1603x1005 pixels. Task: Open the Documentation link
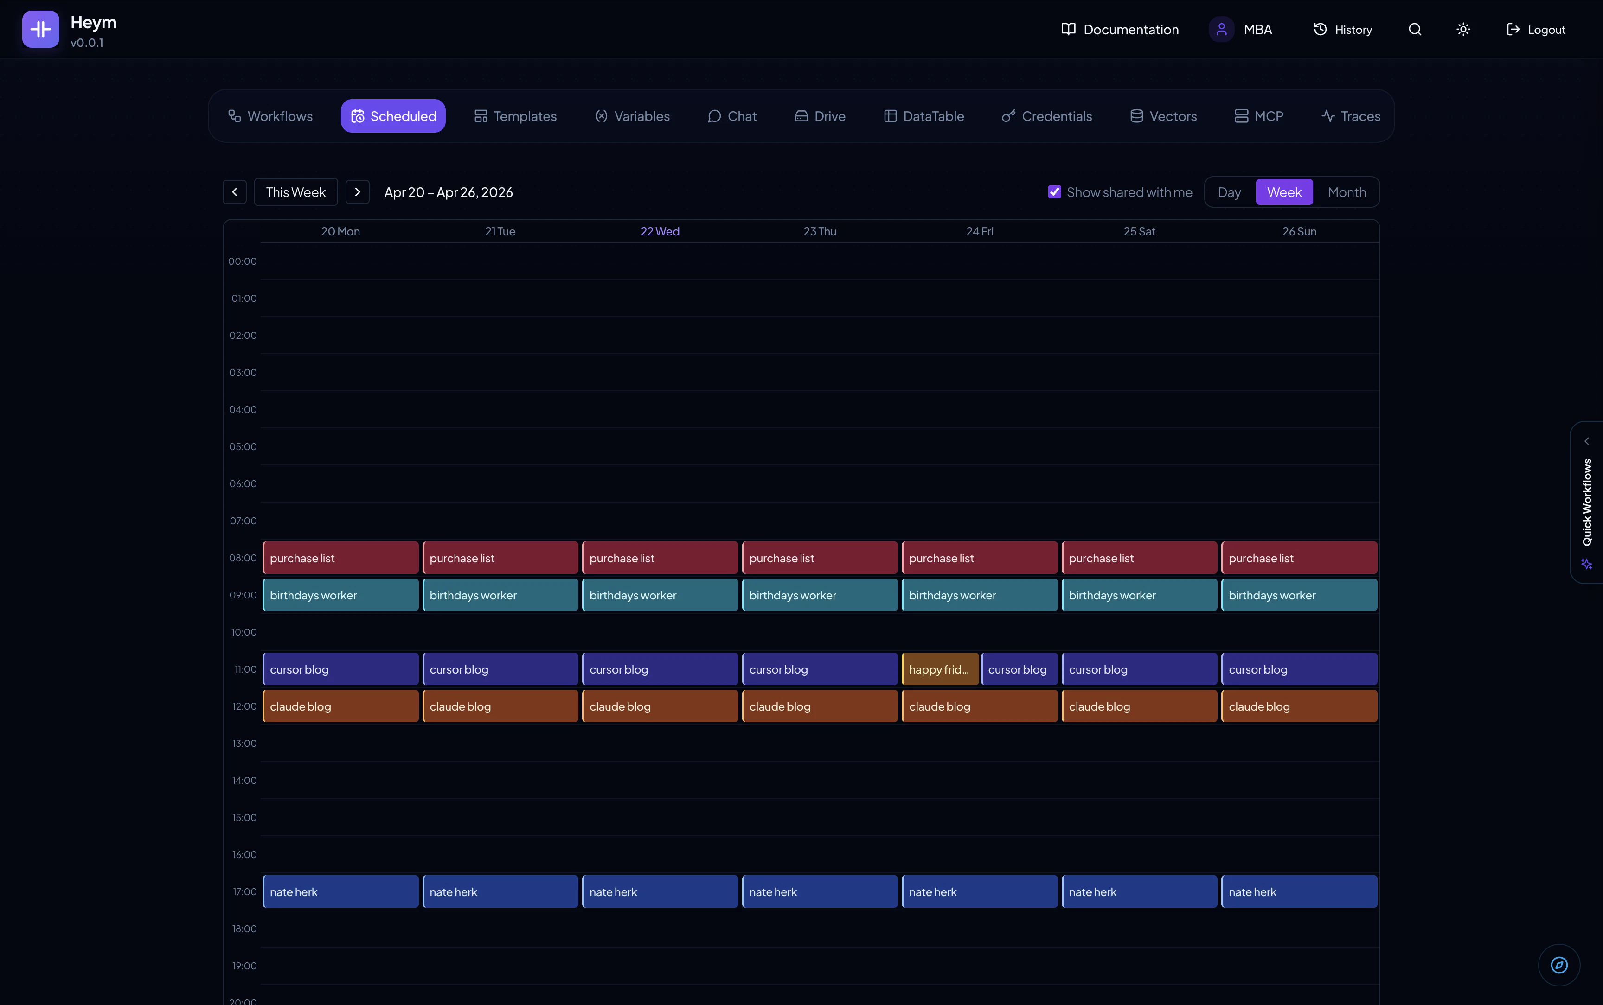1120,29
